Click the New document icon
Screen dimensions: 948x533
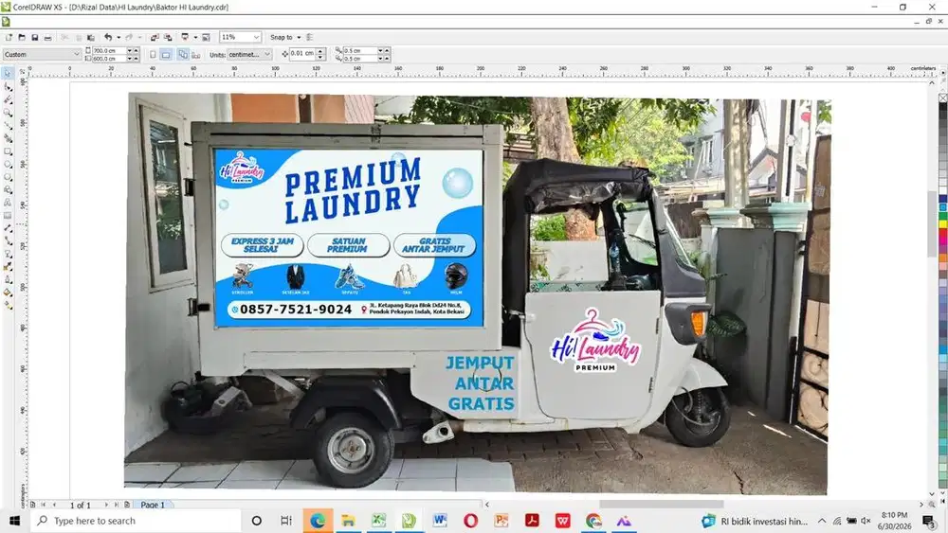tap(9, 38)
